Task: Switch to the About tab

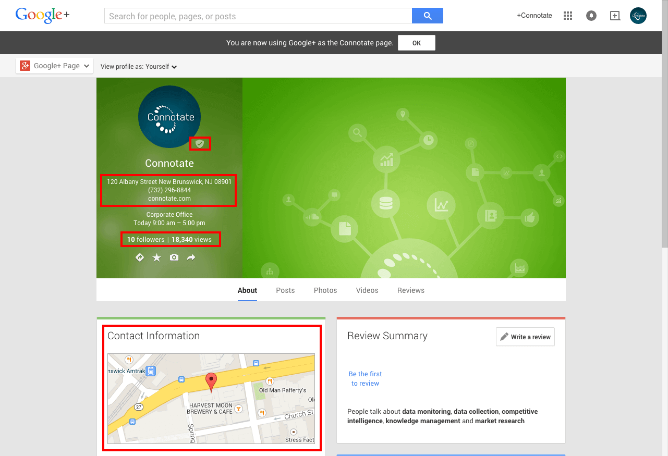Action: click(x=247, y=290)
